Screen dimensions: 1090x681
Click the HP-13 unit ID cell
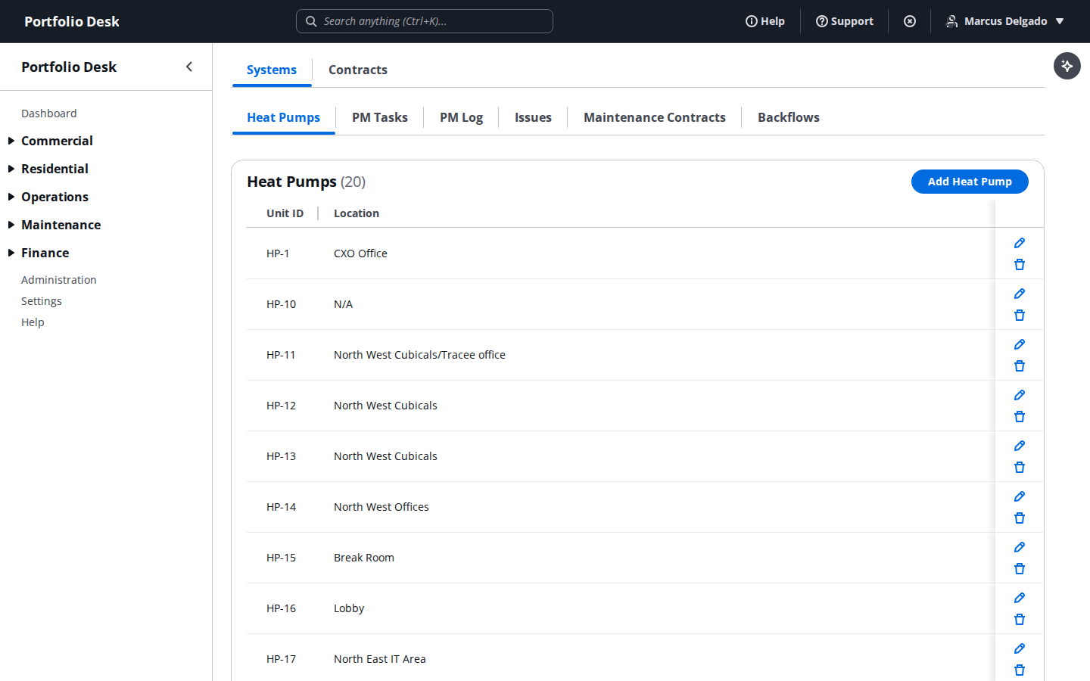point(281,456)
